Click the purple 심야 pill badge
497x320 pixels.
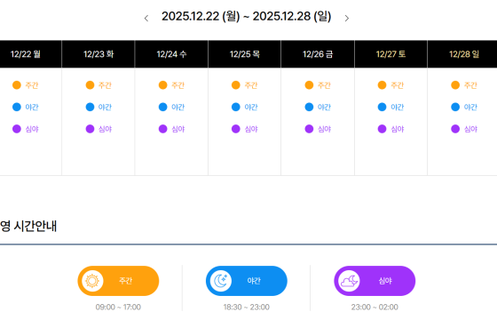375,281
